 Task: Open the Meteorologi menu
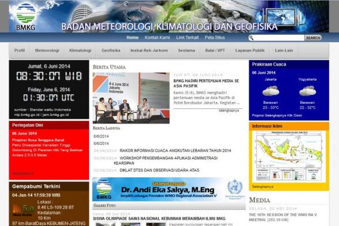(47, 51)
